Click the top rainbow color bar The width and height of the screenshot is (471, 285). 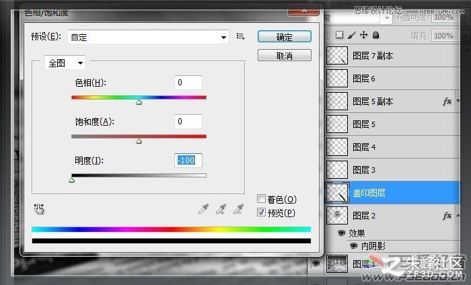point(171,229)
